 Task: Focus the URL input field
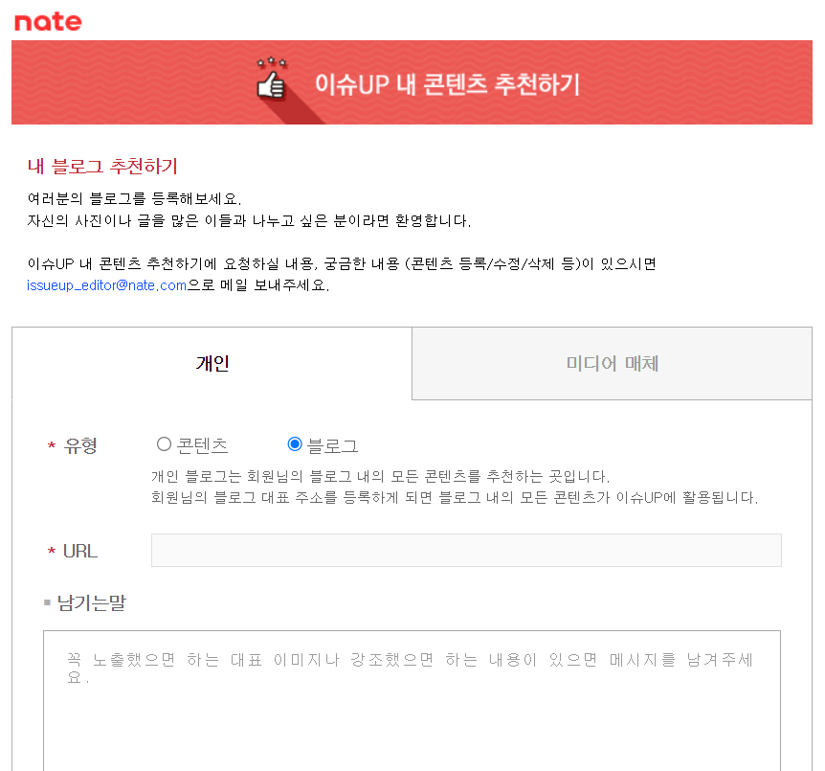pos(466,551)
